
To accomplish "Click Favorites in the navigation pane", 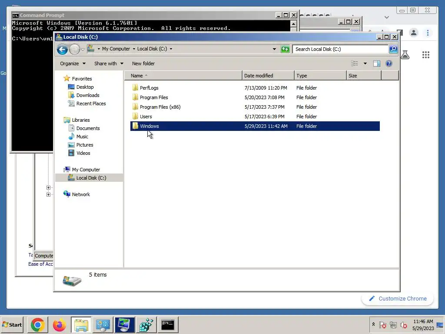I will (x=82, y=79).
